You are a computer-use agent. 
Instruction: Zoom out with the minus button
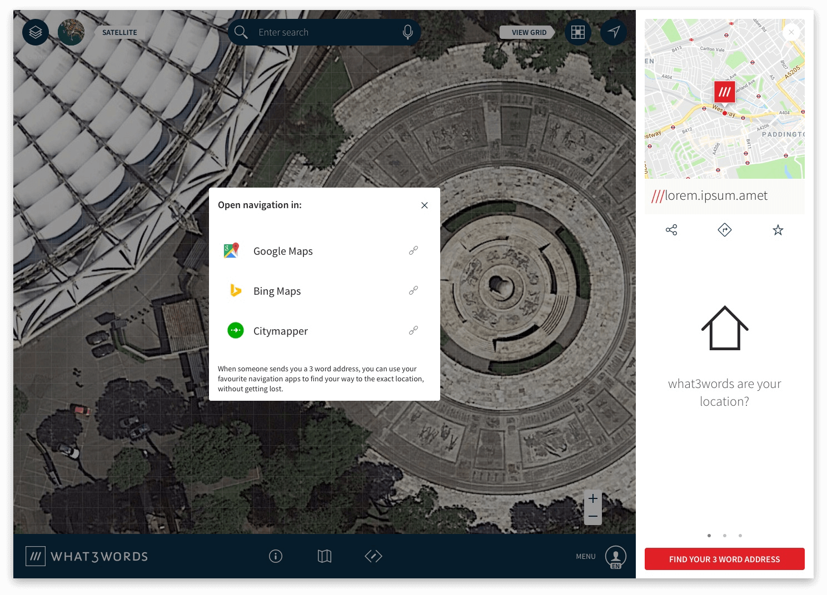593,517
